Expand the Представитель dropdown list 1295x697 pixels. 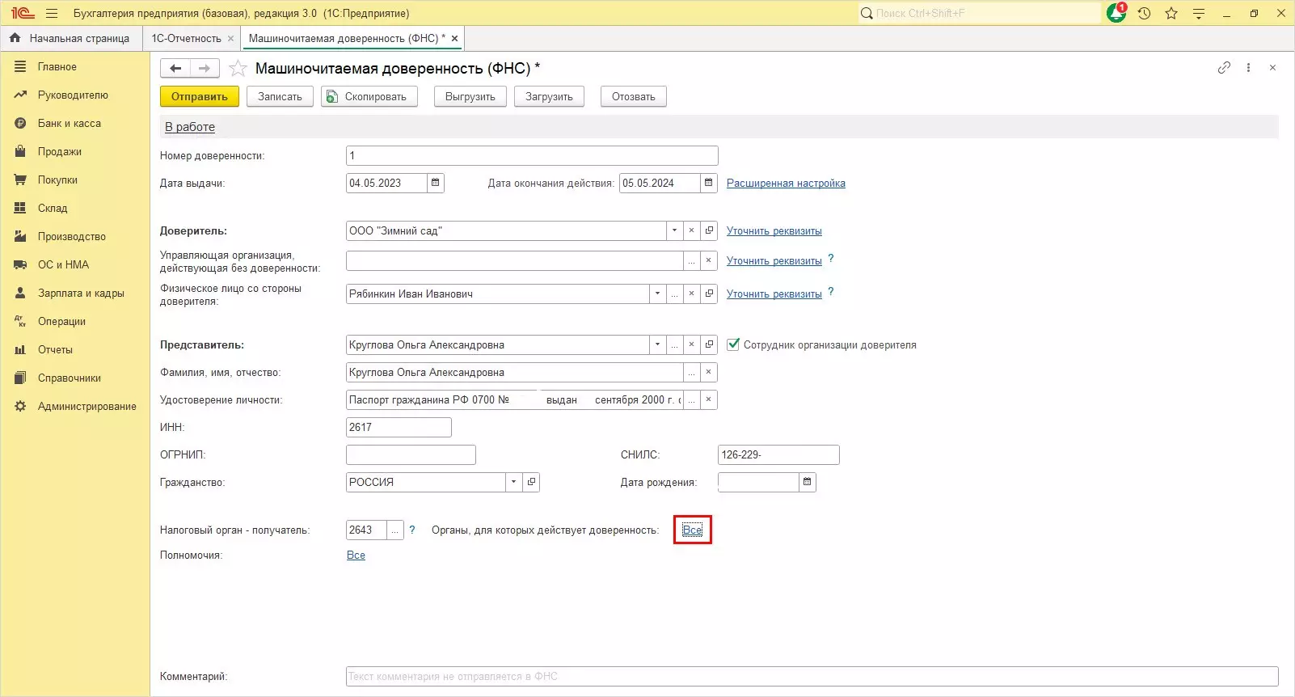[657, 344]
